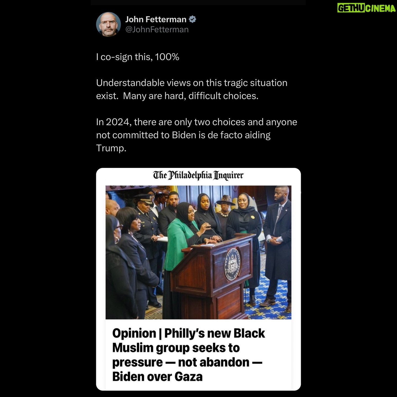Click the woman wearing wide-brimmed hat

(226, 210)
